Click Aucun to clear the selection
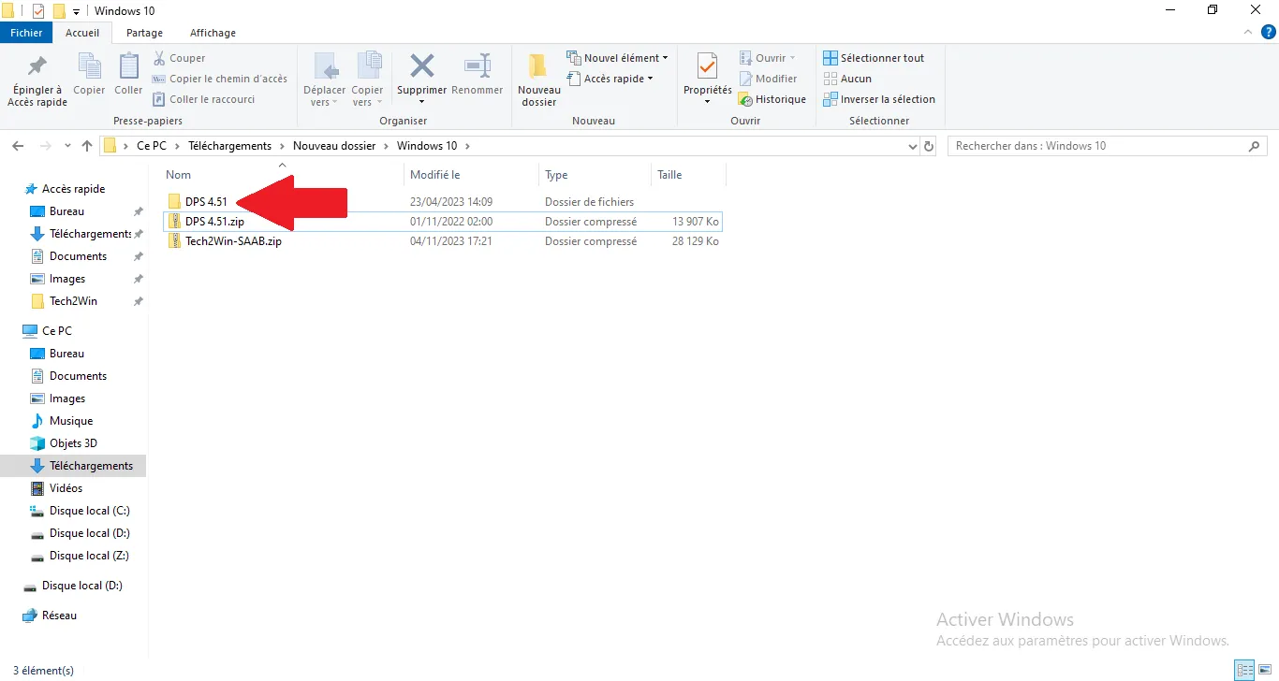Image resolution: width=1279 pixels, height=681 pixels. tap(848, 78)
